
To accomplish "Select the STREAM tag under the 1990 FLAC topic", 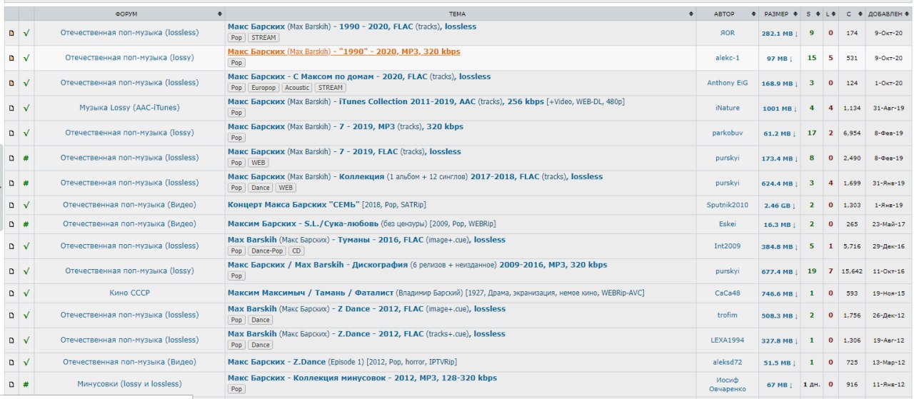I will point(264,38).
